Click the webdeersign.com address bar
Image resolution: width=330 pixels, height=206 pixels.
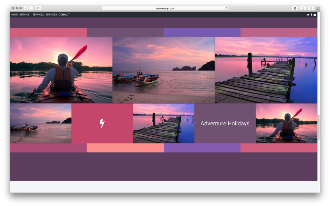click(x=165, y=8)
